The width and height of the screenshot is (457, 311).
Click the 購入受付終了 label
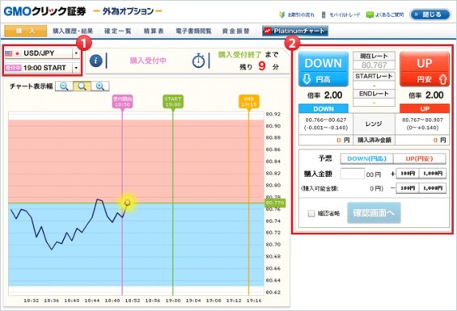coord(240,55)
